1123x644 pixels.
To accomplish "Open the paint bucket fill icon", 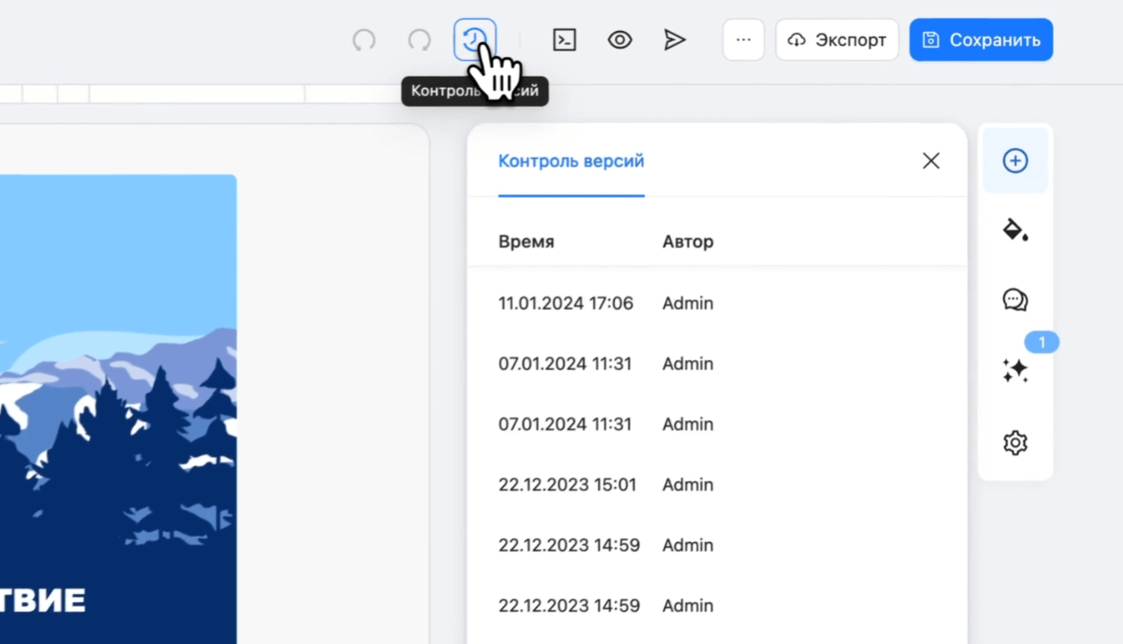I will (1015, 229).
